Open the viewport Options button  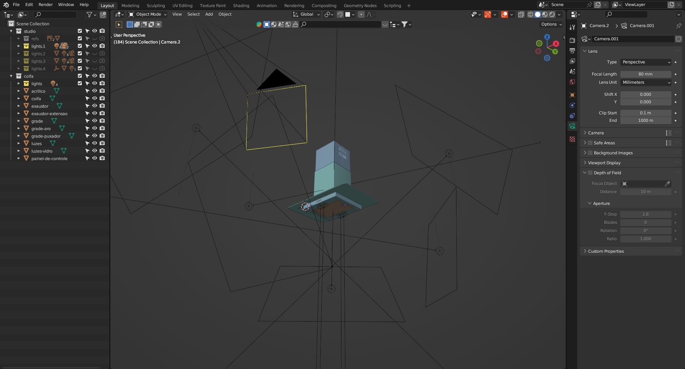[551, 24]
